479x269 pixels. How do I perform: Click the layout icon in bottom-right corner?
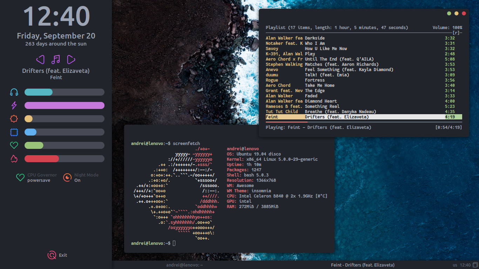click(x=475, y=265)
